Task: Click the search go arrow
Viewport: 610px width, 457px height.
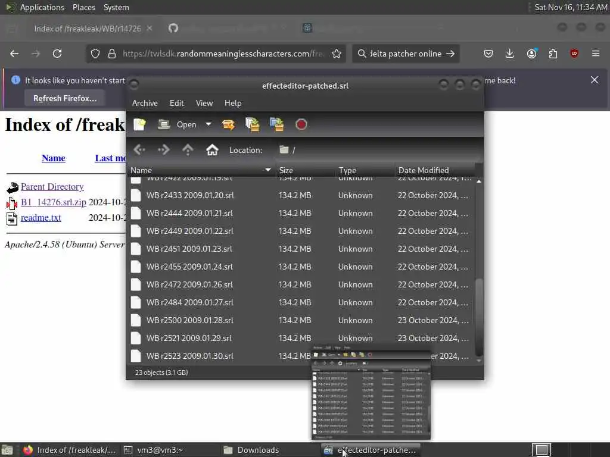Action: tap(450, 54)
